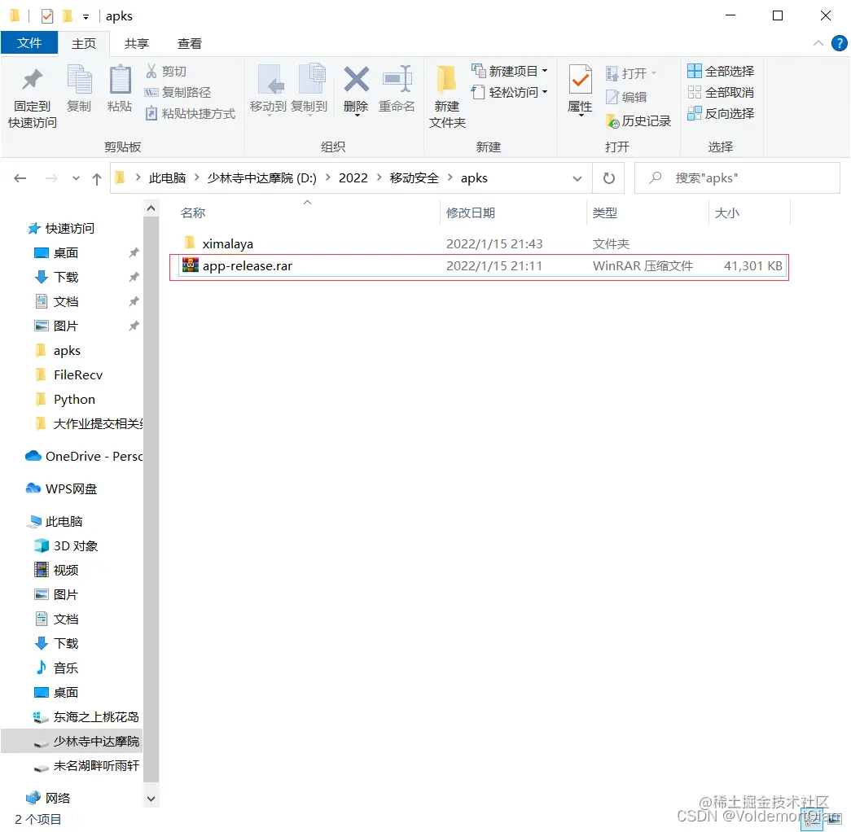The height and width of the screenshot is (832, 851).
Task: Open the 共享 ribbon tab
Action: (x=137, y=43)
